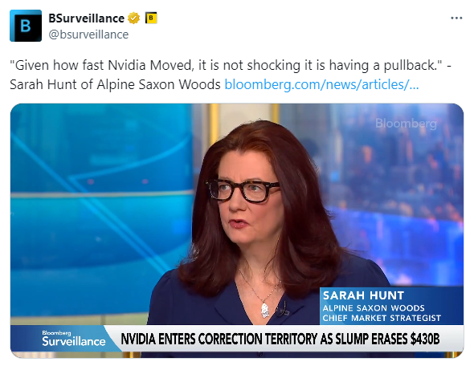Image resolution: width=474 pixels, height=370 pixels.
Task: Click the gold verified checkmark badge
Action: pos(133,18)
